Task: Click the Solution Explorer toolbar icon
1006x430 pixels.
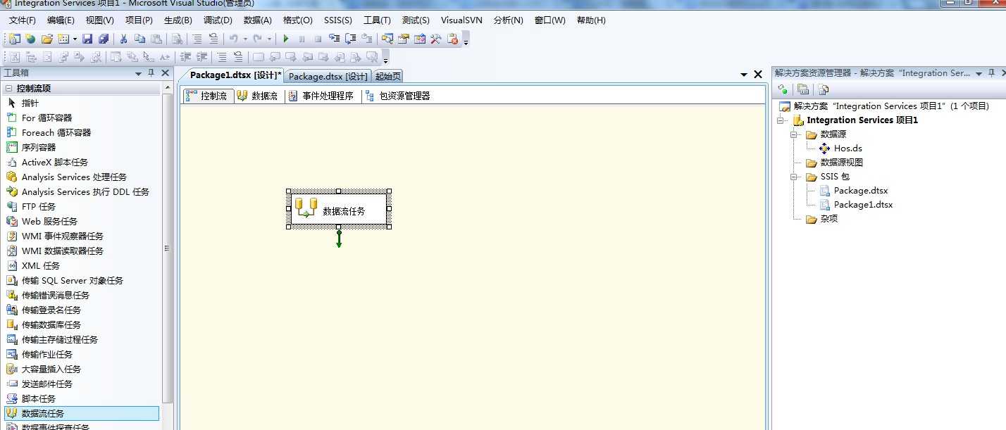Action: point(387,39)
